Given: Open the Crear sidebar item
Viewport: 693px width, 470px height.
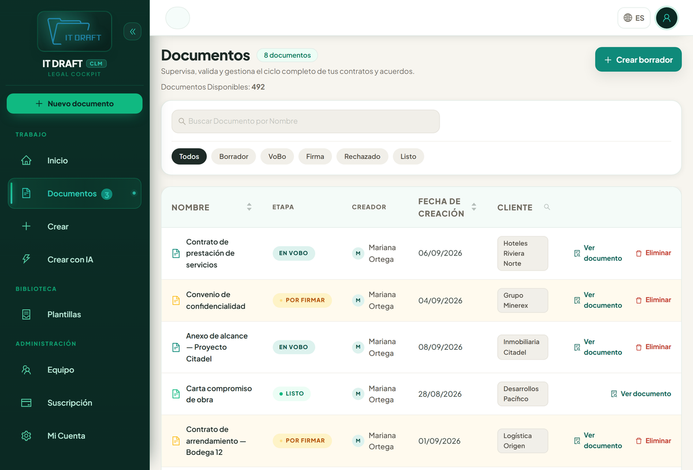Looking at the screenshot, I should (x=74, y=227).
